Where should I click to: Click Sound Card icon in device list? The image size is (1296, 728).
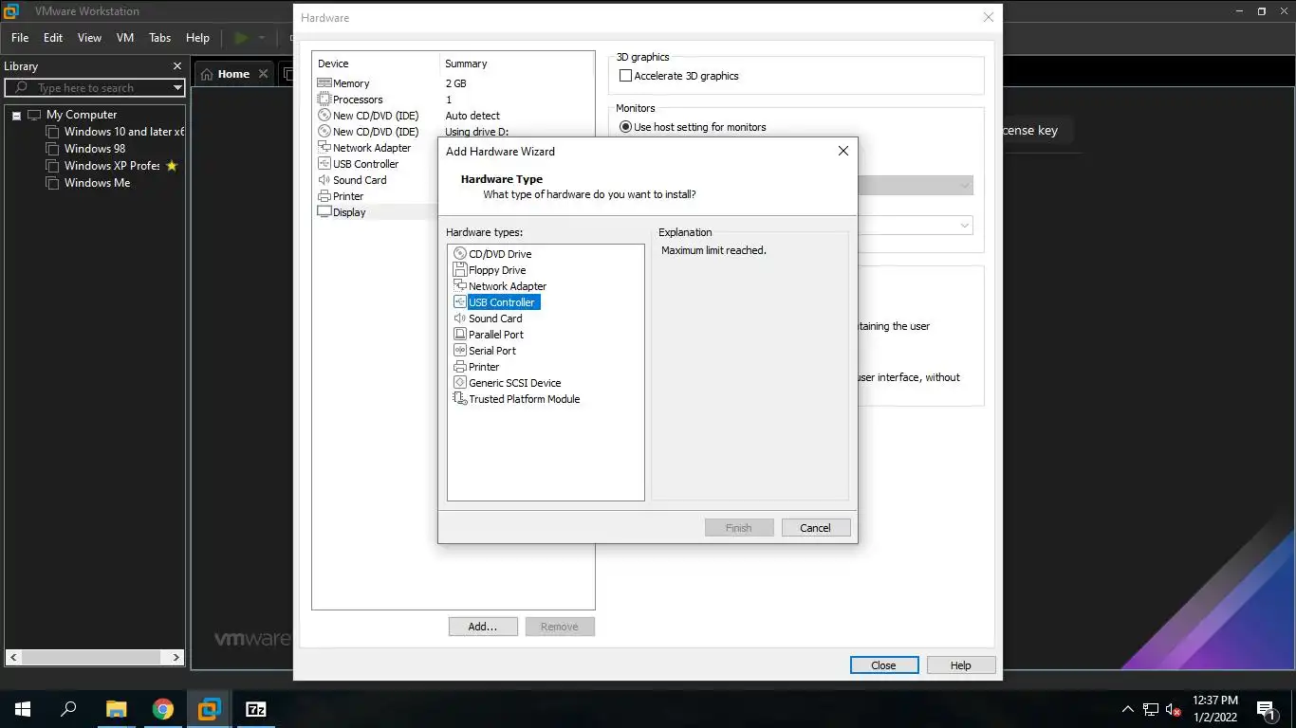point(324,180)
